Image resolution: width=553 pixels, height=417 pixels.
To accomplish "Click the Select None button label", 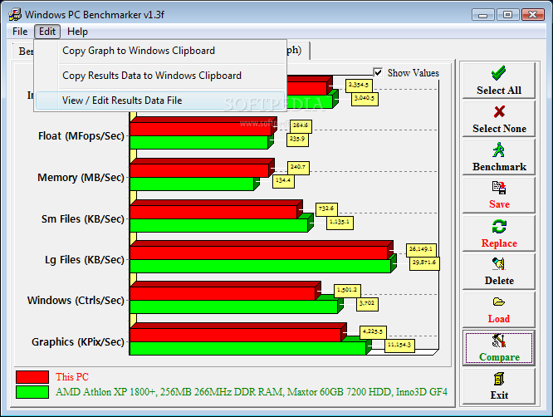I will (x=499, y=129).
